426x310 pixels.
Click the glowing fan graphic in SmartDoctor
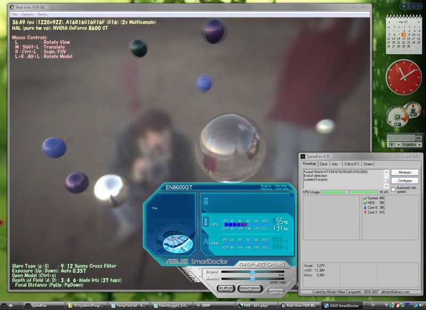(x=178, y=243)
